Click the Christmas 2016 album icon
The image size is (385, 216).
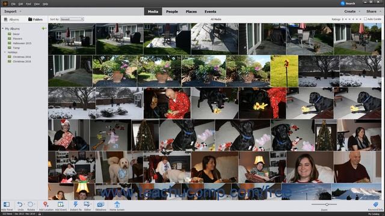tap(10, 57)
